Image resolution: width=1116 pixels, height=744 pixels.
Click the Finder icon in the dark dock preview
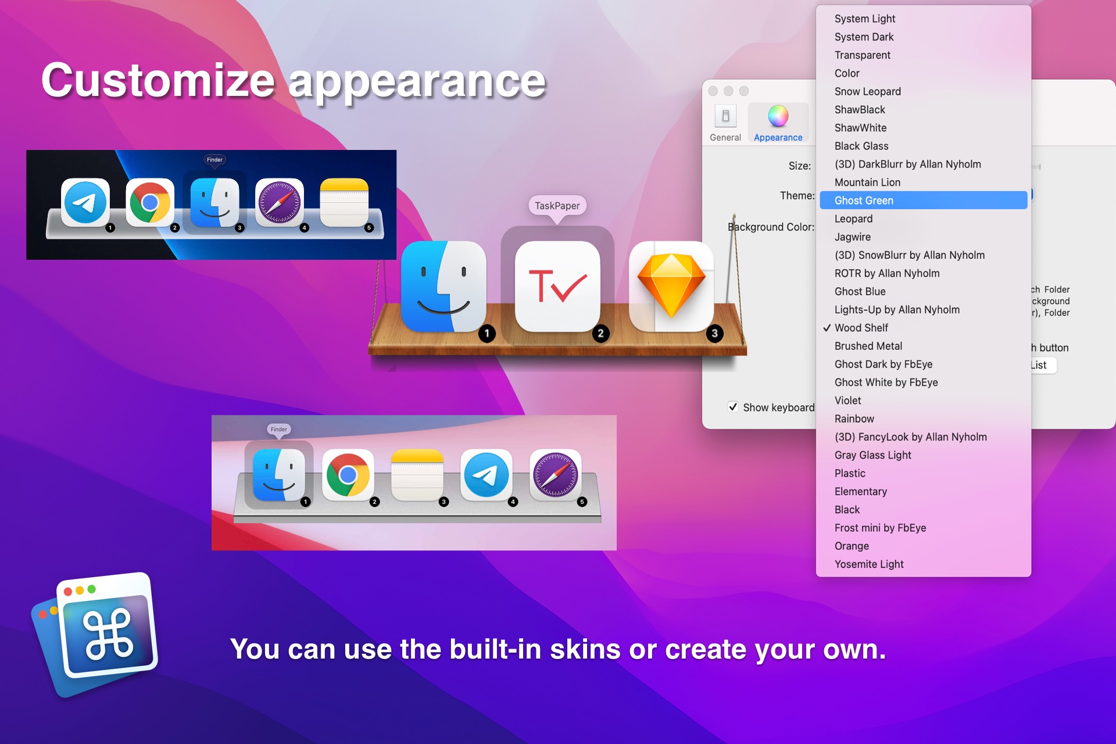pos(214,202)
